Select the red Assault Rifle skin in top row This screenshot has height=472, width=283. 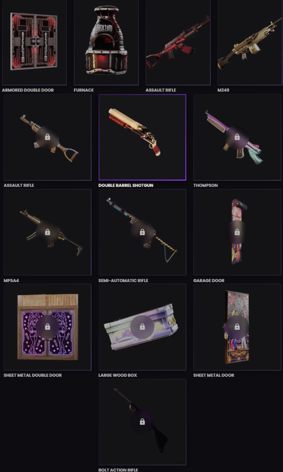(x=178, y=42)
